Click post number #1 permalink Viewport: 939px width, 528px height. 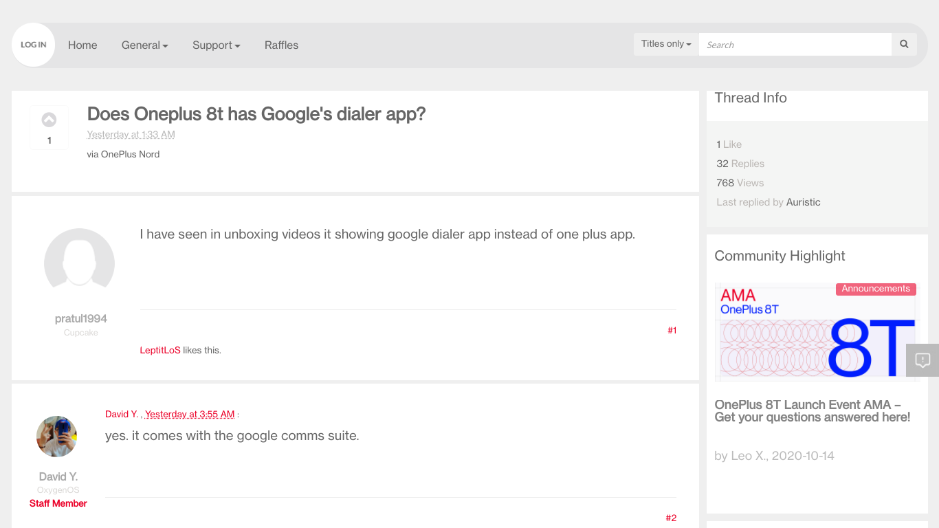pyautogui.click(x=672, y=331)
